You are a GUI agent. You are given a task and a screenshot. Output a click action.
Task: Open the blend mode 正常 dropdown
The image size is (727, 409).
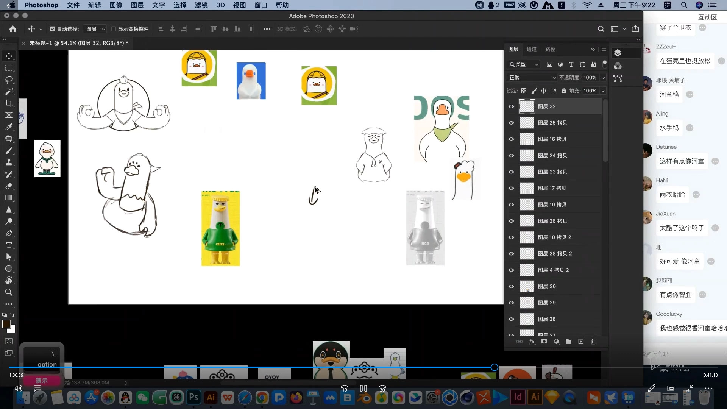point(532,78)
